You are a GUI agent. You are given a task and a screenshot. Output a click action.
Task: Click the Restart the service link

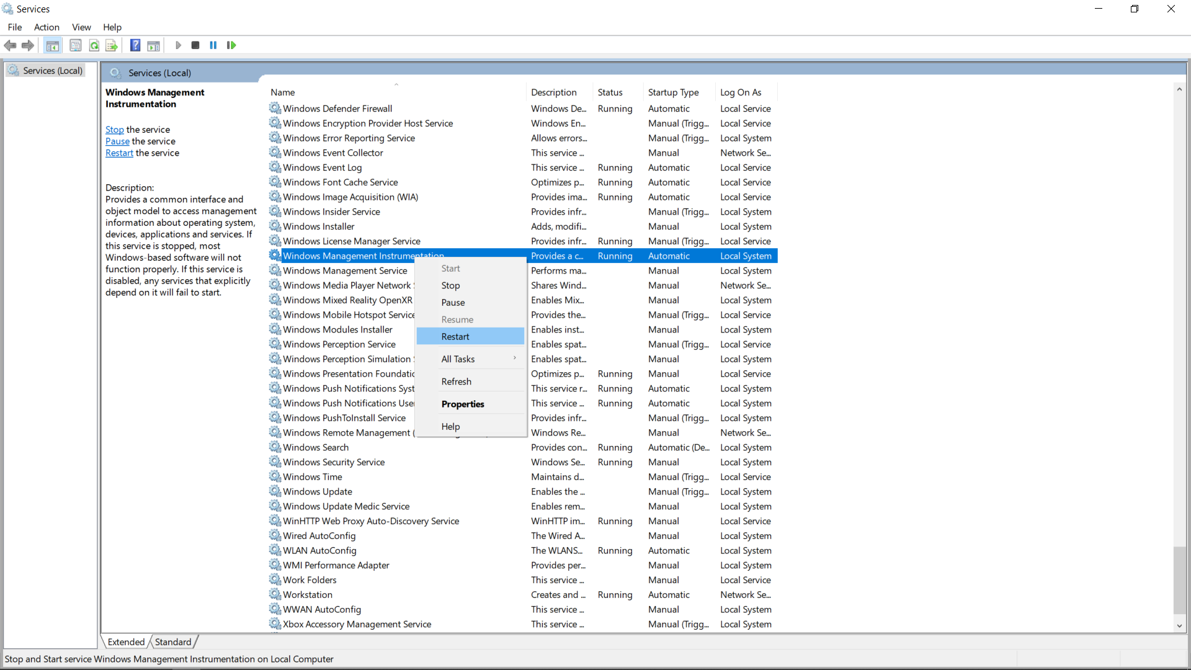point(119,153)
